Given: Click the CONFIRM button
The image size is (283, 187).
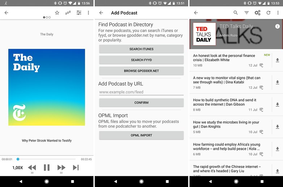Looking at the screenshot, I should coord(141,103).
